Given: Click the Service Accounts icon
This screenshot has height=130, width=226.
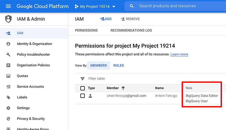Looking at the screenshot, I should point(8,87).
